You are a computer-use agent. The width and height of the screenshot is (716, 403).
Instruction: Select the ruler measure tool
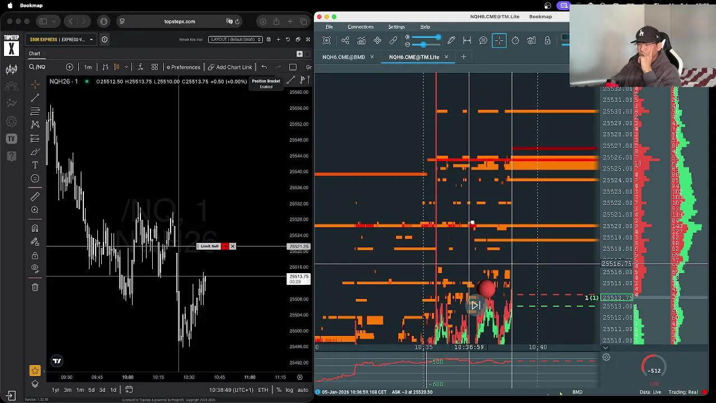click(35, 196)
